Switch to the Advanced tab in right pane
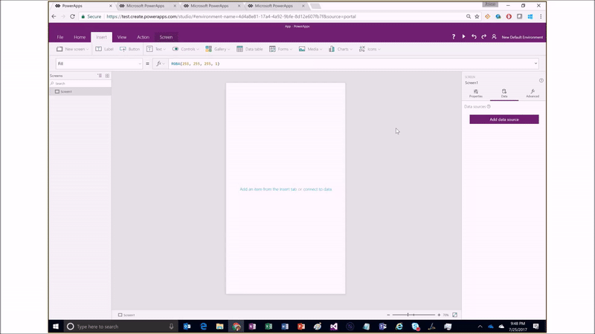This screenshot has width=595, height=334. pos(533,94)
